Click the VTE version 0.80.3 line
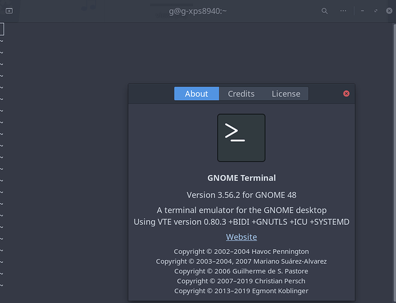Screen dimensions: 396x303 [x=242, y=222]
